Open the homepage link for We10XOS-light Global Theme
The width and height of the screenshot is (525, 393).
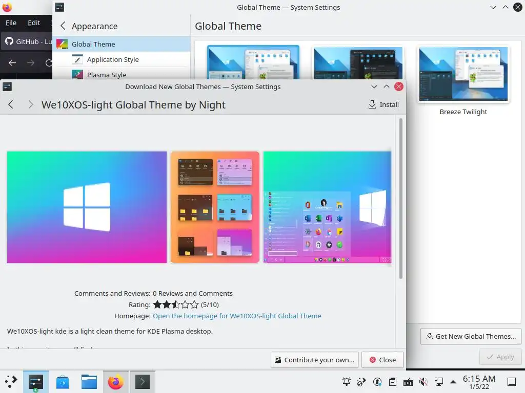pyautogui.click(x=237, y=316)
